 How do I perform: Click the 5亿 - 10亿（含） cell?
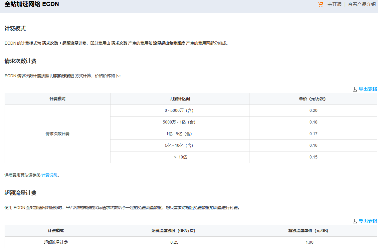pyautogui.click(x=180, y=145)
